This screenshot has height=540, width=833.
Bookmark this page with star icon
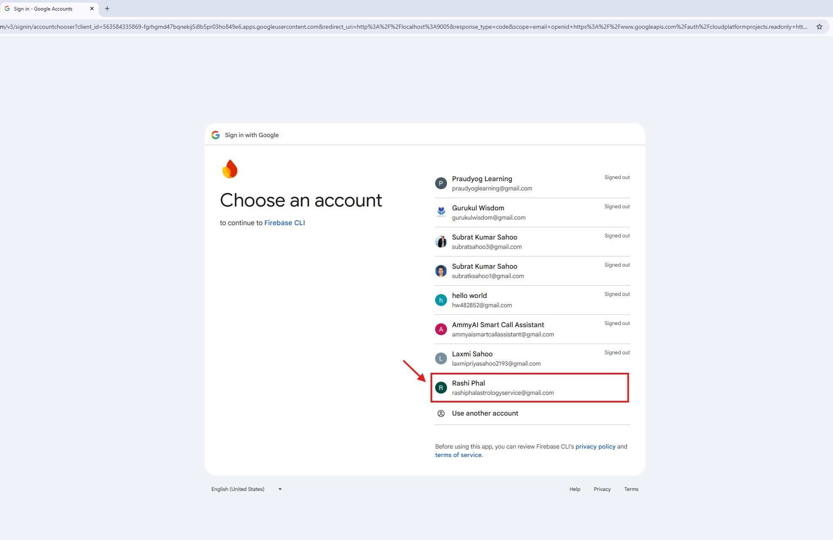819,27
